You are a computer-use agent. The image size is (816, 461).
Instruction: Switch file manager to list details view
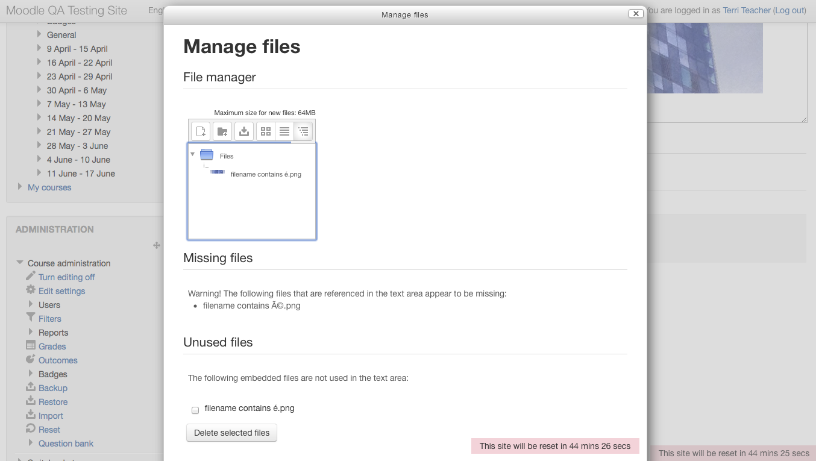click(284, 131)
